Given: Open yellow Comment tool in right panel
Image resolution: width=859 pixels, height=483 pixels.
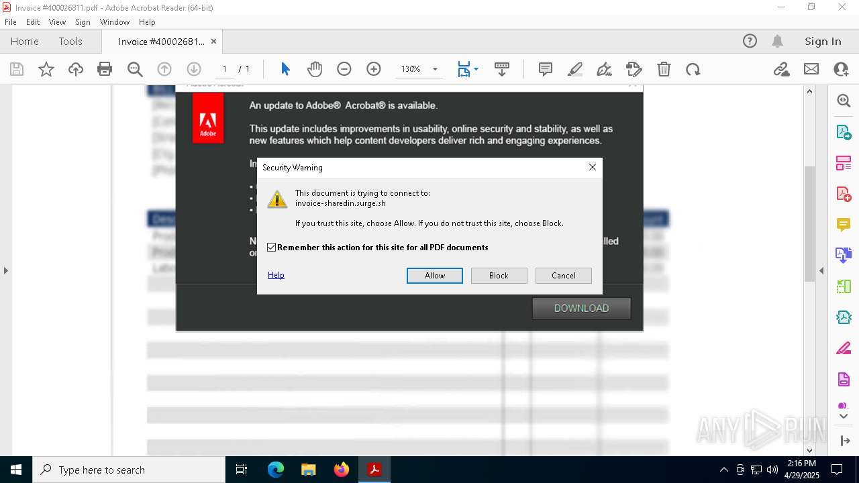Looking at the screenshot, I should pos(844,225).
